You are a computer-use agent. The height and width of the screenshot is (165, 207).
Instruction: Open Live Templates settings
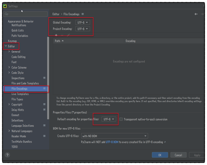point(20,94)
